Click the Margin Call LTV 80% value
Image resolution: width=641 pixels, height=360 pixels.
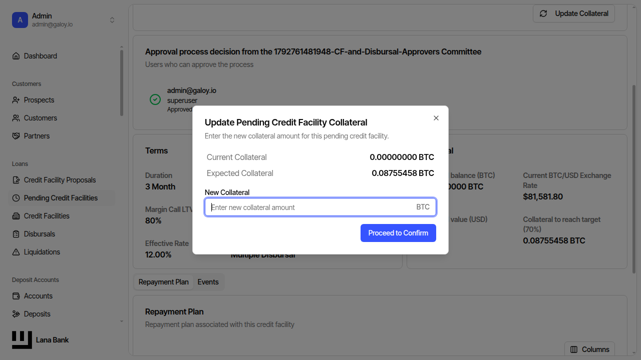coord(153,220)
